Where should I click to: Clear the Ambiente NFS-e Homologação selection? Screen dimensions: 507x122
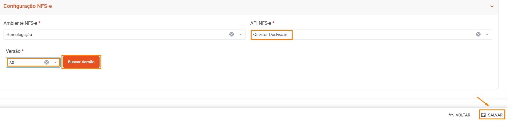[231, 34]
